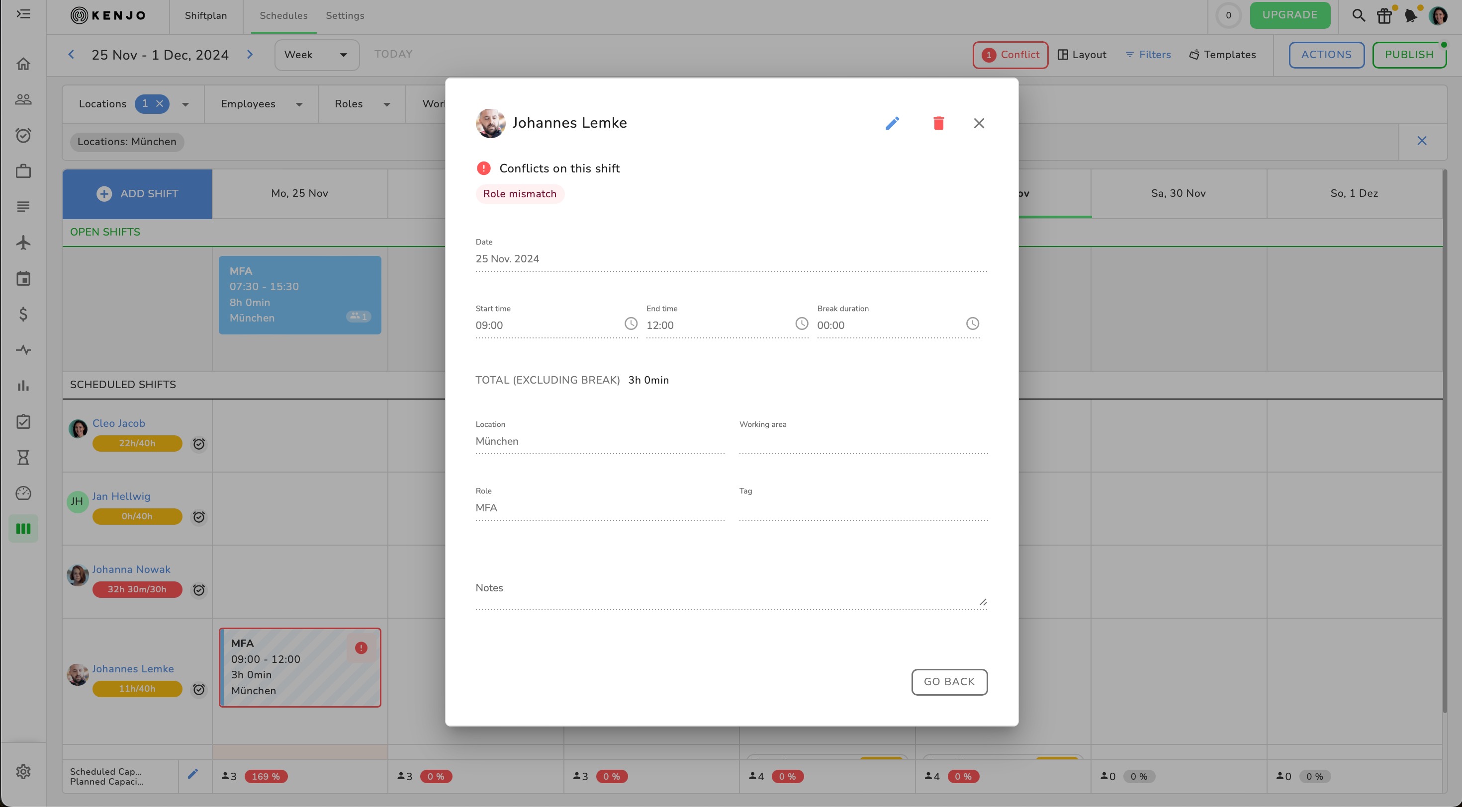
Task: Toggle the Conflict filter button
Action: 1010,55
